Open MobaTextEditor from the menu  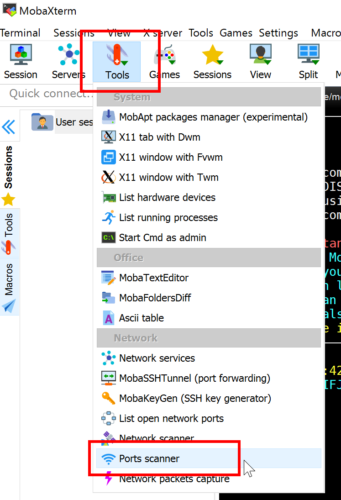coord(209,278)
